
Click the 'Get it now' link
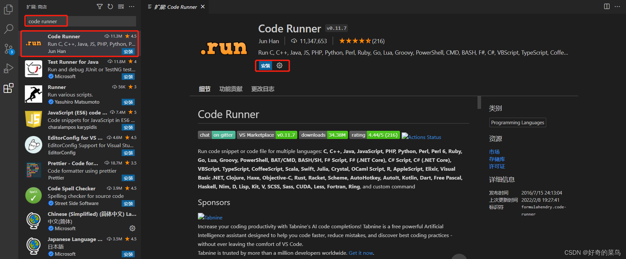click(361, 253)
